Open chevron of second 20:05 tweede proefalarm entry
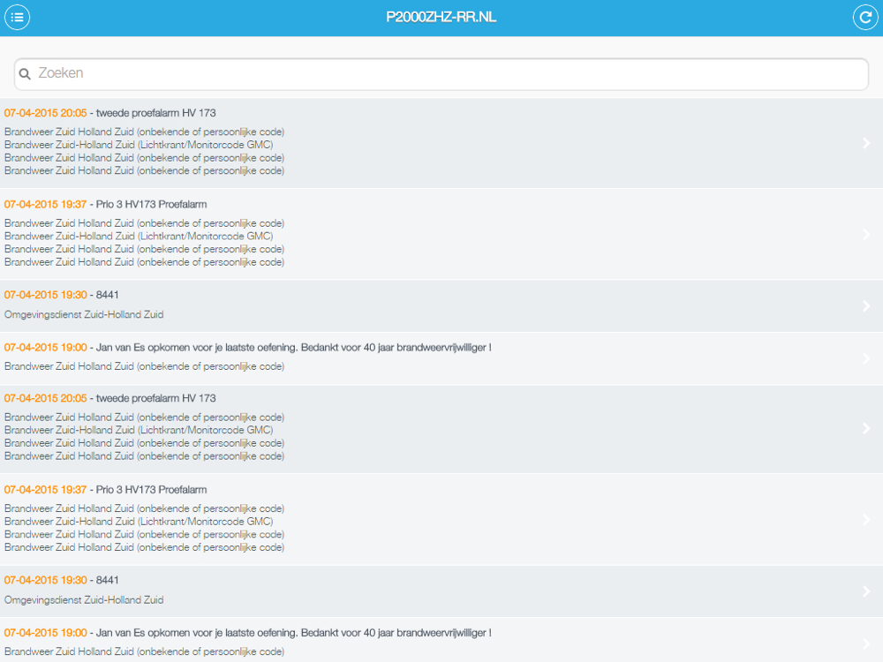The height and width of the screenshot is (662, 883). (866, 428)
